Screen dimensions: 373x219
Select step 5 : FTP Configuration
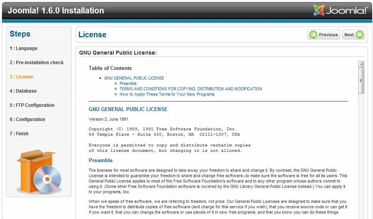click(x=32, y=105)
